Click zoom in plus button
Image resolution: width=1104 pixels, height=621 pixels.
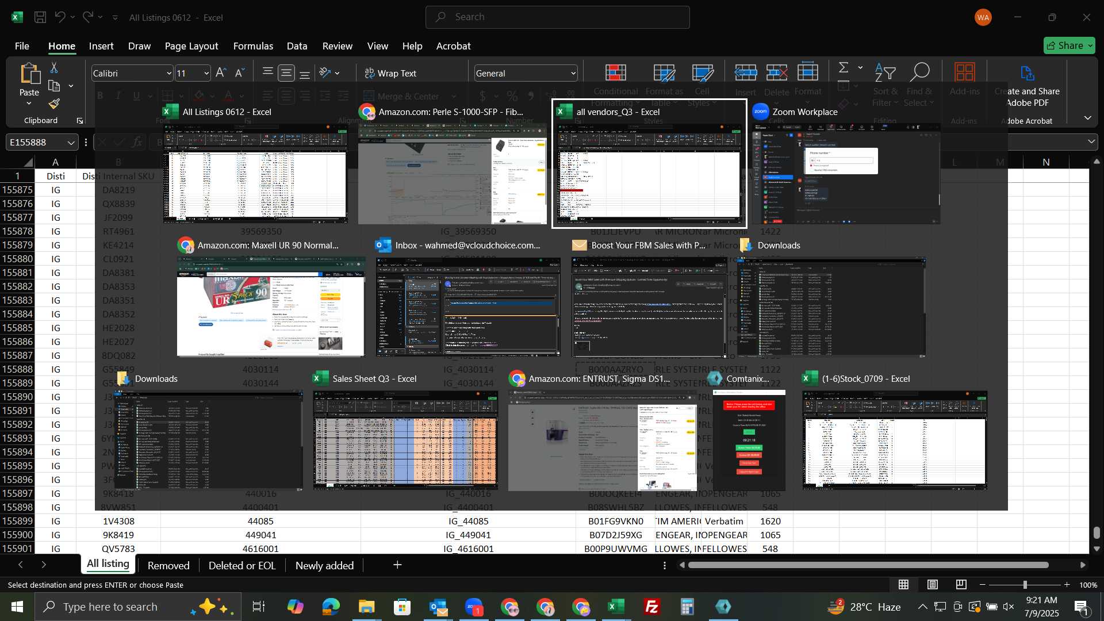click(1067, 585)
